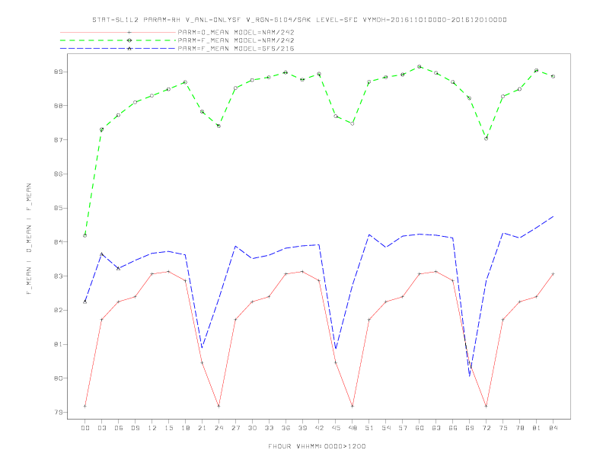Click x-axis forecast hour label 60
This screenshot has height=466, width=603.
(x=420, y=428)
